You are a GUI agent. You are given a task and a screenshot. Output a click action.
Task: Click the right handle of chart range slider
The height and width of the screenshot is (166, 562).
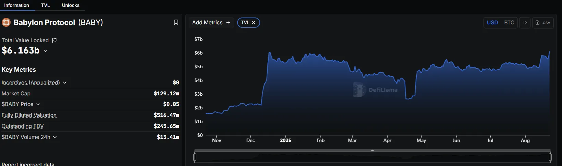click(x=550, y=157)
